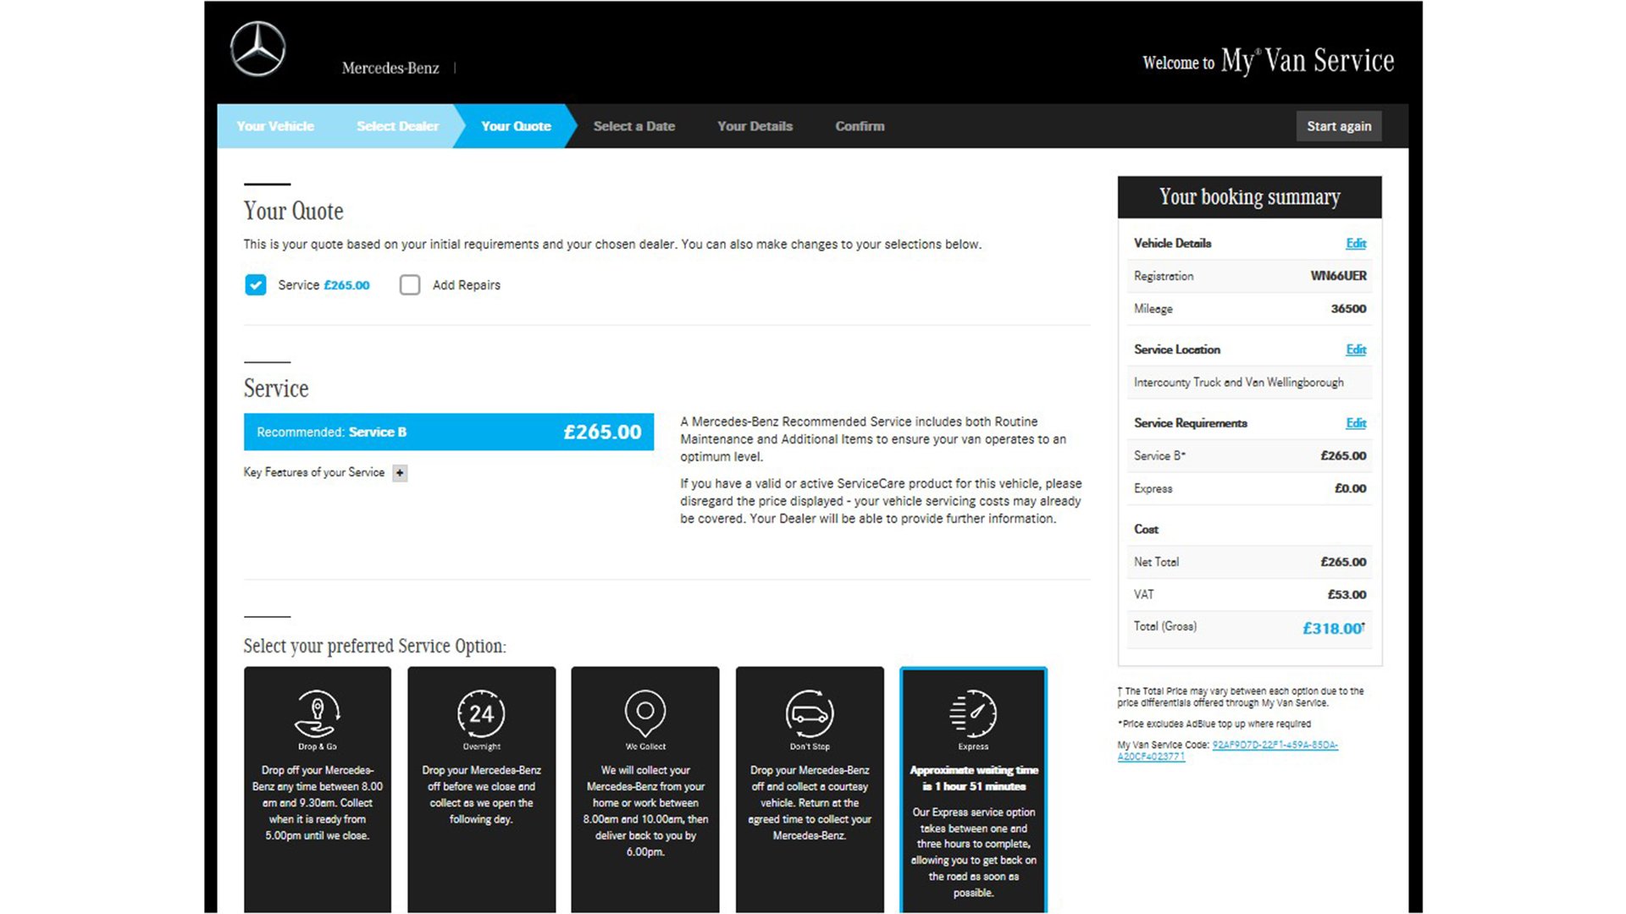Viewport: 1626px width, 914px height.
Task: Tick the Add Repairs checkbox
Action: pyautogui.click(x=410, y=285)
